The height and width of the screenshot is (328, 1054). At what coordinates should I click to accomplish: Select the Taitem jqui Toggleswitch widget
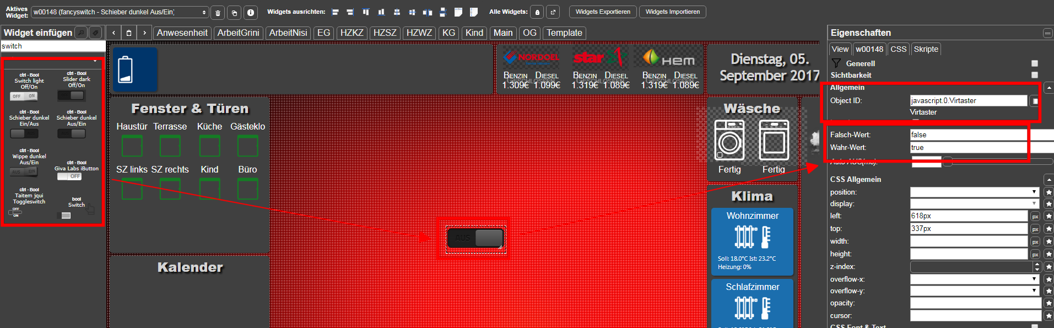coord(29,203)
